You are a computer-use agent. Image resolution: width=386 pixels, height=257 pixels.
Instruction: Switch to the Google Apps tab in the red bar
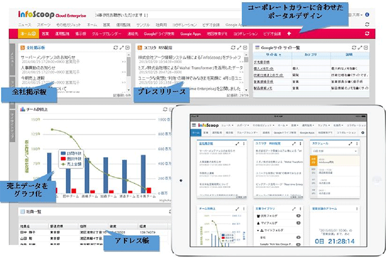pos(190,34)
